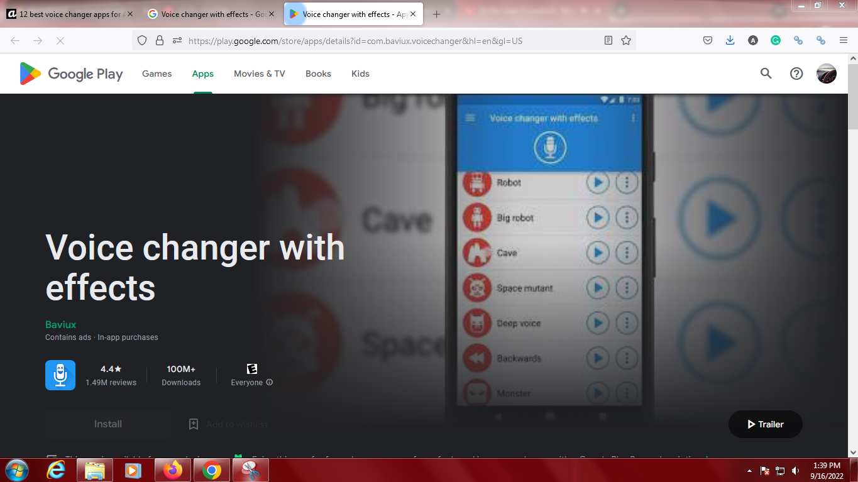
Task: Open Firefox application hamburger menu
Action: [844, 40]
